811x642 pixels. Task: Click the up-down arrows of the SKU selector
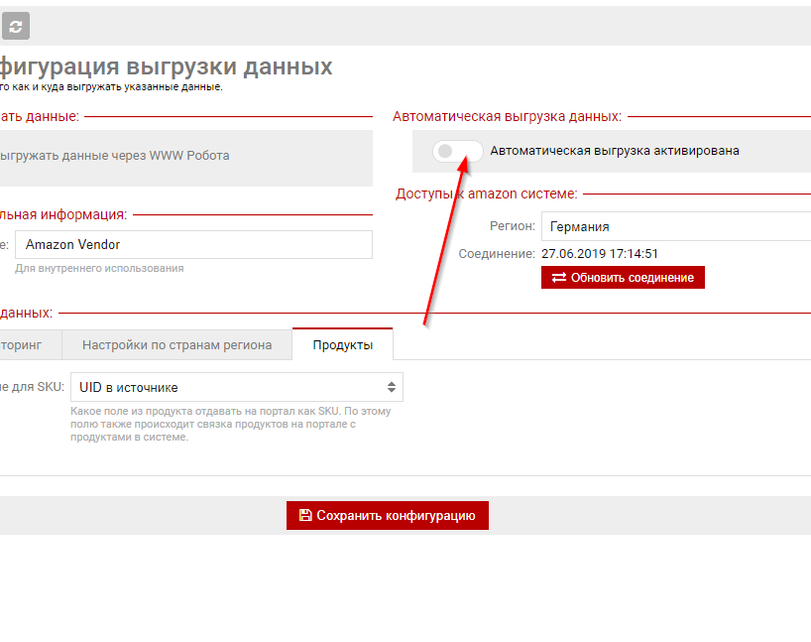coord(392,387)
